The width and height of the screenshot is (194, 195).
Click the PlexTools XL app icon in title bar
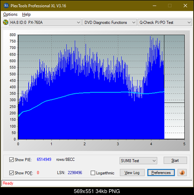[x=6, y=6]
